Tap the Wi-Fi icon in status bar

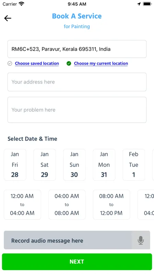tap(22, 4)
